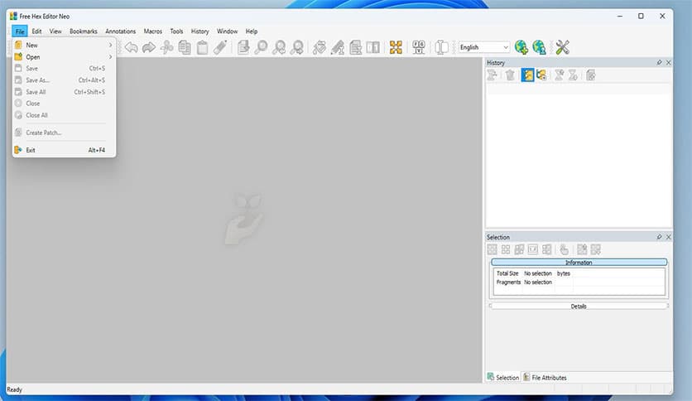Choose Exit from the File menu
Viewport: 692px width, 401px height.
coord(31,150)
